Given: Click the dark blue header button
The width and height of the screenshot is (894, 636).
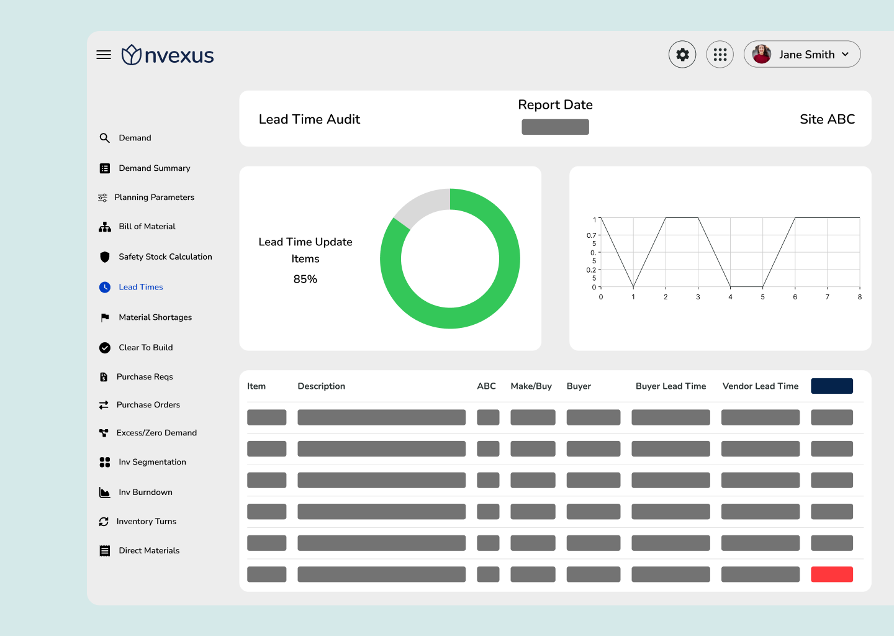Looking at the screenshot, I should point(832,386).
